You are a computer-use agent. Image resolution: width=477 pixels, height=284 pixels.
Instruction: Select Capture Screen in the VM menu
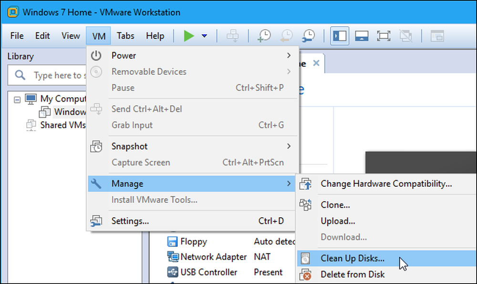pyautogui.click(x=192, y=162)
